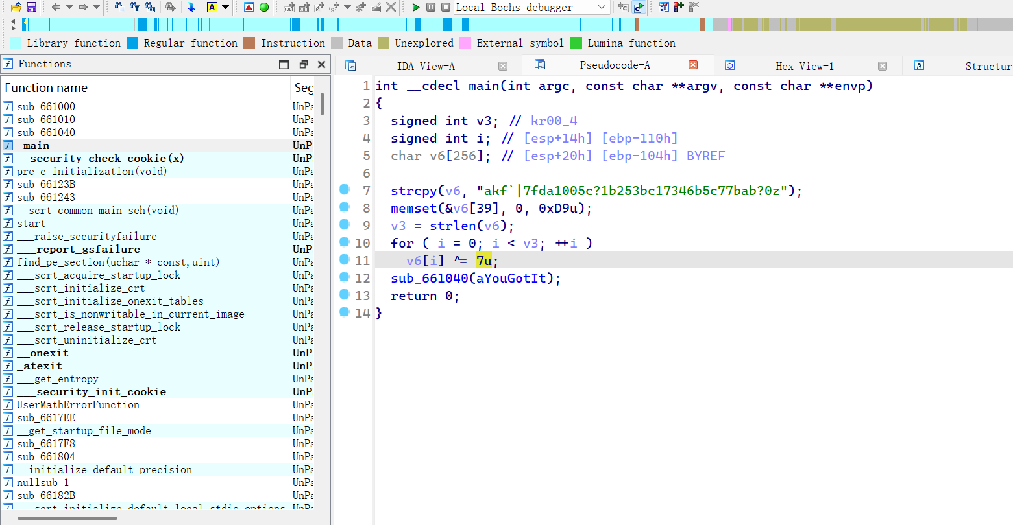The height and width of the screenshot is (525, 1013).
Task: Click the yellow A text icon
Action: click(212, 7)
